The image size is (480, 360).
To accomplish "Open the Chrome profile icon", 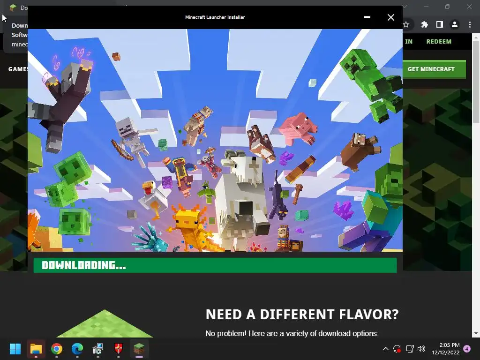I will pyautogui.click(x=455, y=24).
